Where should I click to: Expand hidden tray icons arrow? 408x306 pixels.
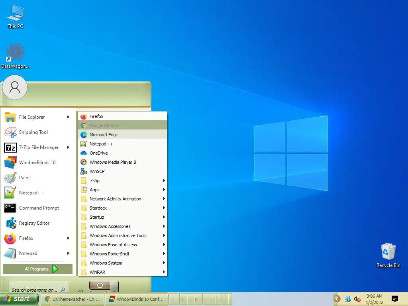337,299
